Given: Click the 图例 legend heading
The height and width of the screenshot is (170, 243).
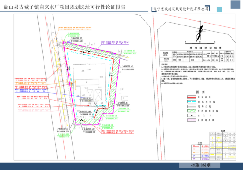Looking at the screenshot, I should tap(200, 92).
